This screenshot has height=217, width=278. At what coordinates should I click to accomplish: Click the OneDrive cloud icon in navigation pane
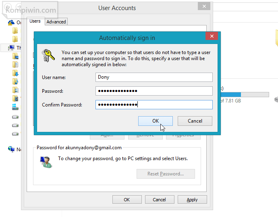[x=11, y=23]
